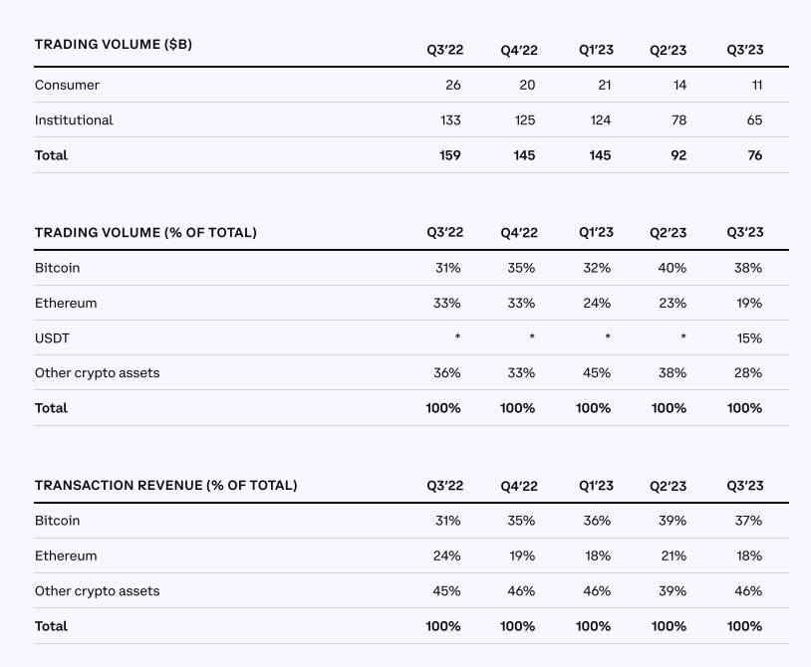The height and width of the screenshot is (667, 811).
Task: Select Ethereum revenue 24% for Q3'22
Action: pos(447,556)
